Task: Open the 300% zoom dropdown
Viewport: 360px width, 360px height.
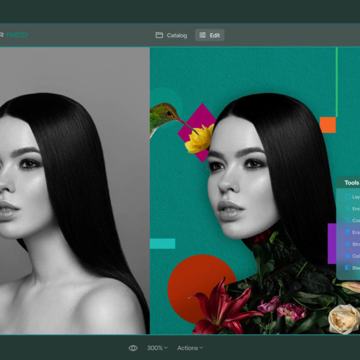Action: [157, 348]
